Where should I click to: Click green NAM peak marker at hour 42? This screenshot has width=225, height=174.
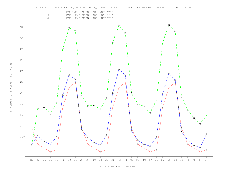click(x=119, y=25)
